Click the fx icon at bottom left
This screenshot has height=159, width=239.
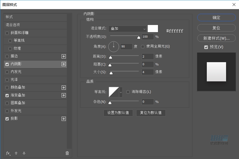point(8,153)
